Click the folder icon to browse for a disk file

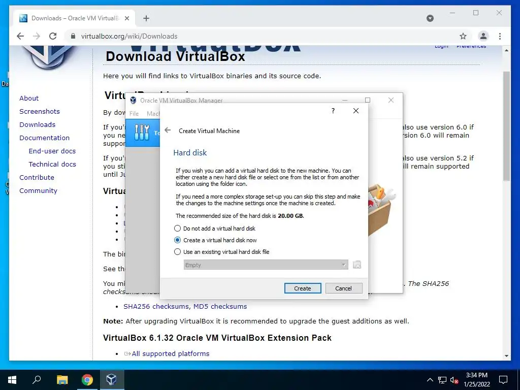[x=357, y=265]
